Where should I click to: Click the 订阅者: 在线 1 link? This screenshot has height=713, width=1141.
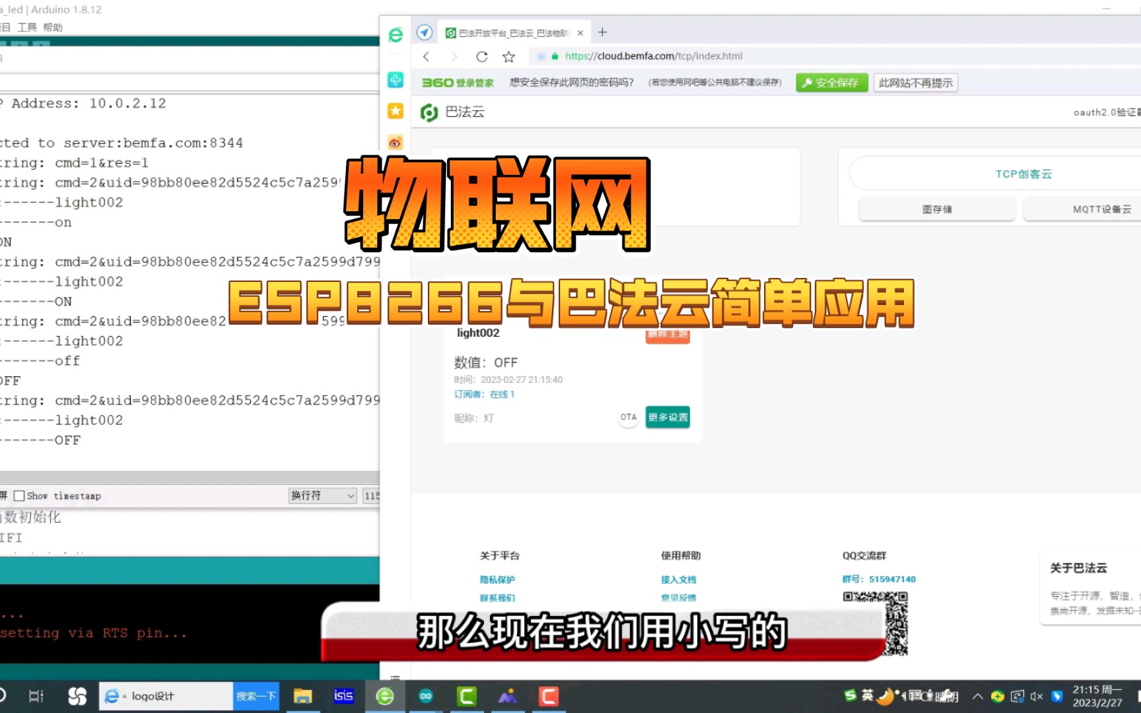484,394
